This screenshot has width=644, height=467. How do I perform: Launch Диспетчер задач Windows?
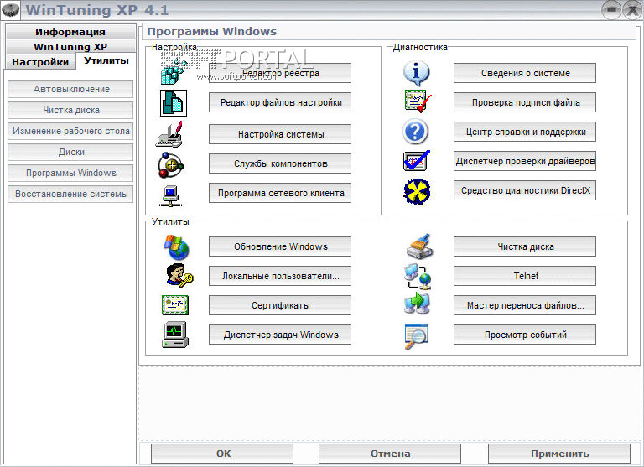click(280, 335)
